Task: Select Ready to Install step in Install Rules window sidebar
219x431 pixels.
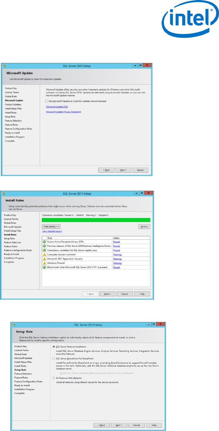Action: 11,254
